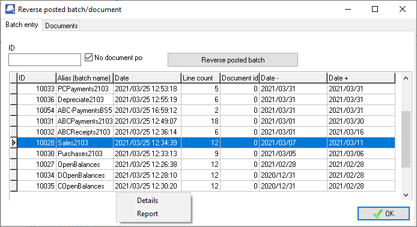Click Date - cell 2021/03/07
417x227 pixels.
pos(293,143)
